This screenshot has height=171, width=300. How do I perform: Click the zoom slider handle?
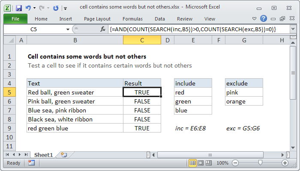pyautogui.click(x=259, y=163)
